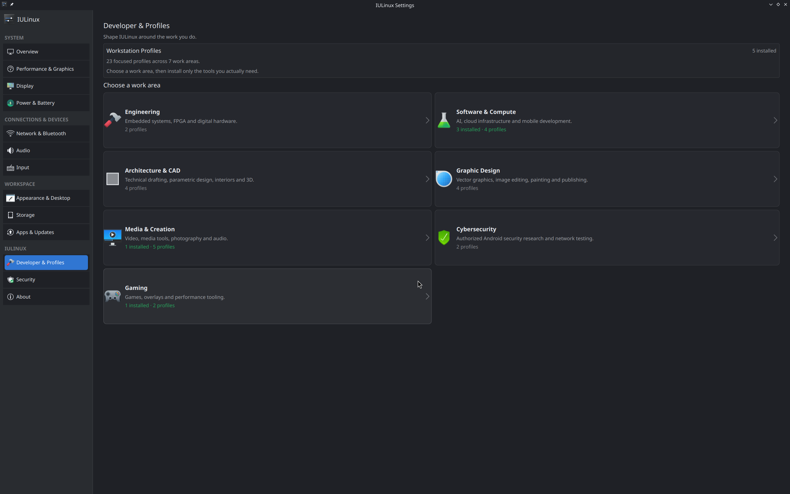Expand Gaming chevron arrow

(427, 296)
